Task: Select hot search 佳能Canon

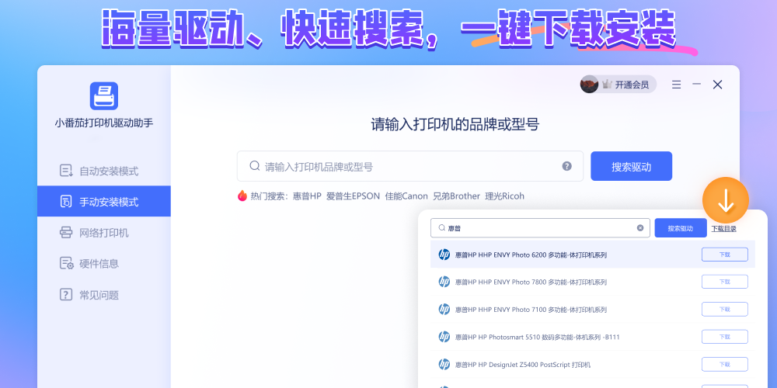Action: tap(406, 196)
